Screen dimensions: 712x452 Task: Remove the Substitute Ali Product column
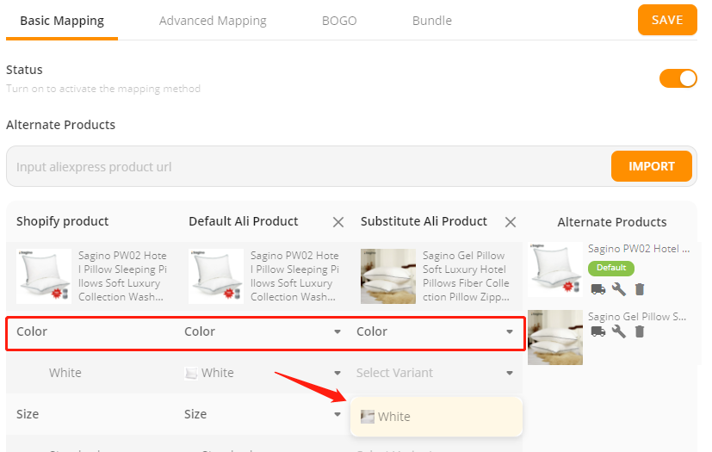511,222
